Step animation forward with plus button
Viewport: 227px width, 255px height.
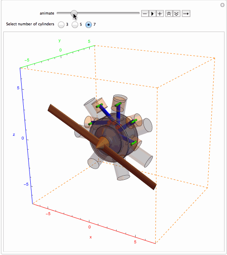160,14
